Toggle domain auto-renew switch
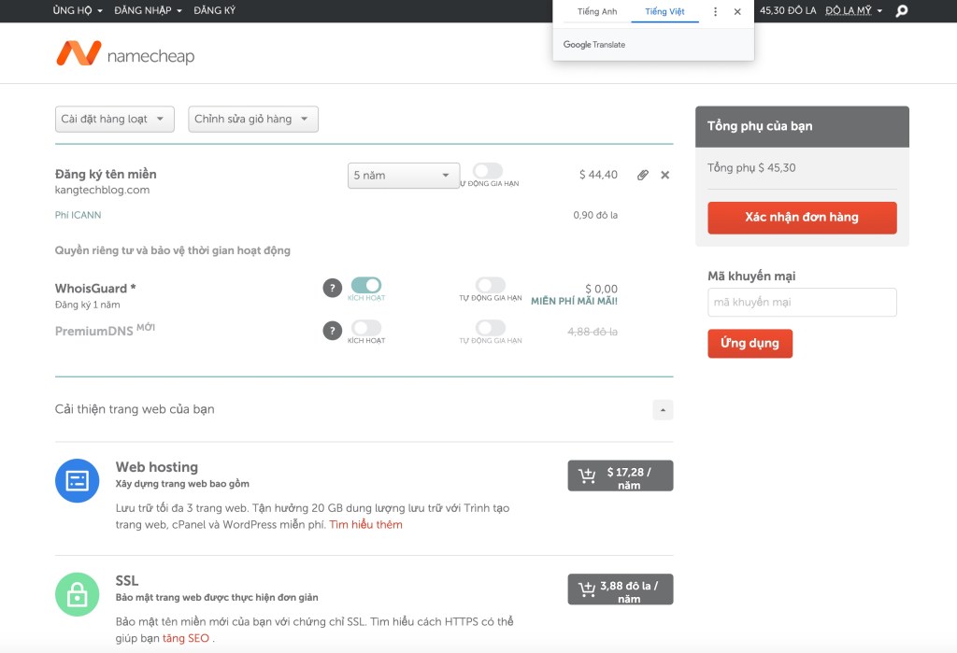The image size is (957, 653). coord(488,171)
